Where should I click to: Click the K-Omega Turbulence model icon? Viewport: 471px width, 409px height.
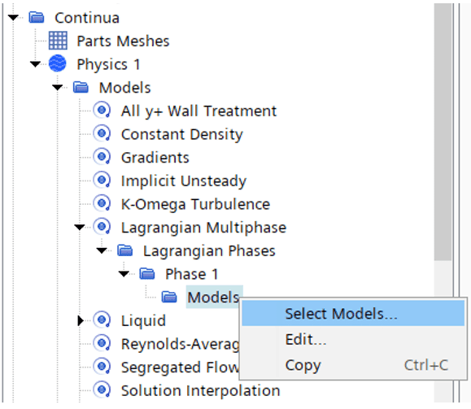102,203
